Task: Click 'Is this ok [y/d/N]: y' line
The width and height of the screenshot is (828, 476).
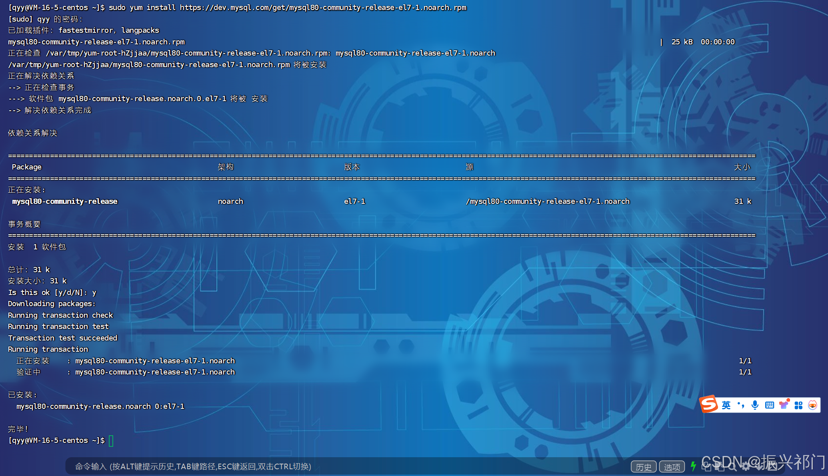Action: pyautogui.click(x=52, y=293)
